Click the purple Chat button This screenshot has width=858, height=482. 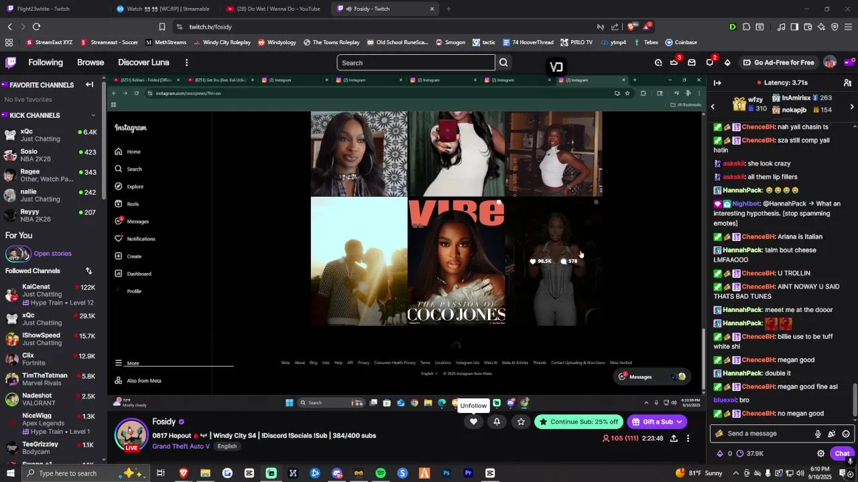point(842,454)
